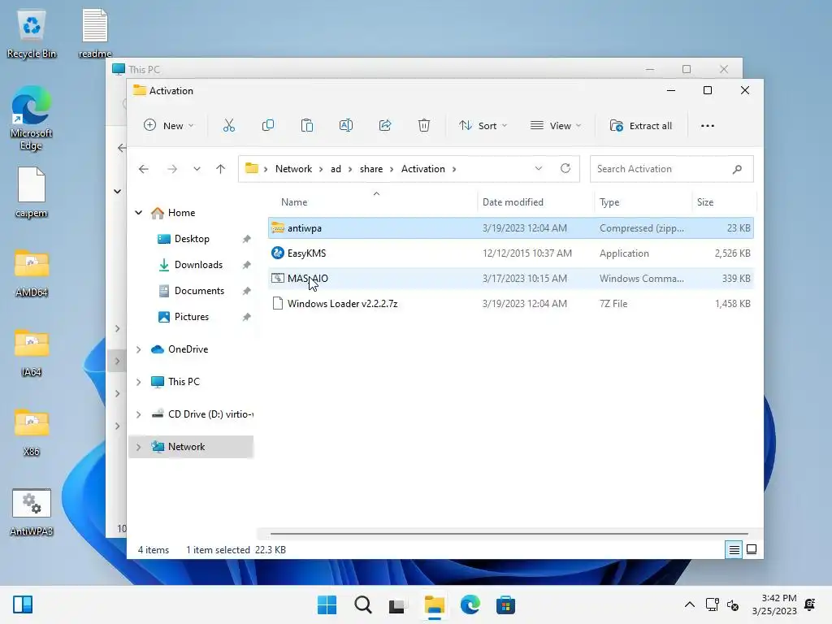This screenshot has width=832, height=624.
Task: Select the readme file on desktop
Action: [x=95, y=32]
